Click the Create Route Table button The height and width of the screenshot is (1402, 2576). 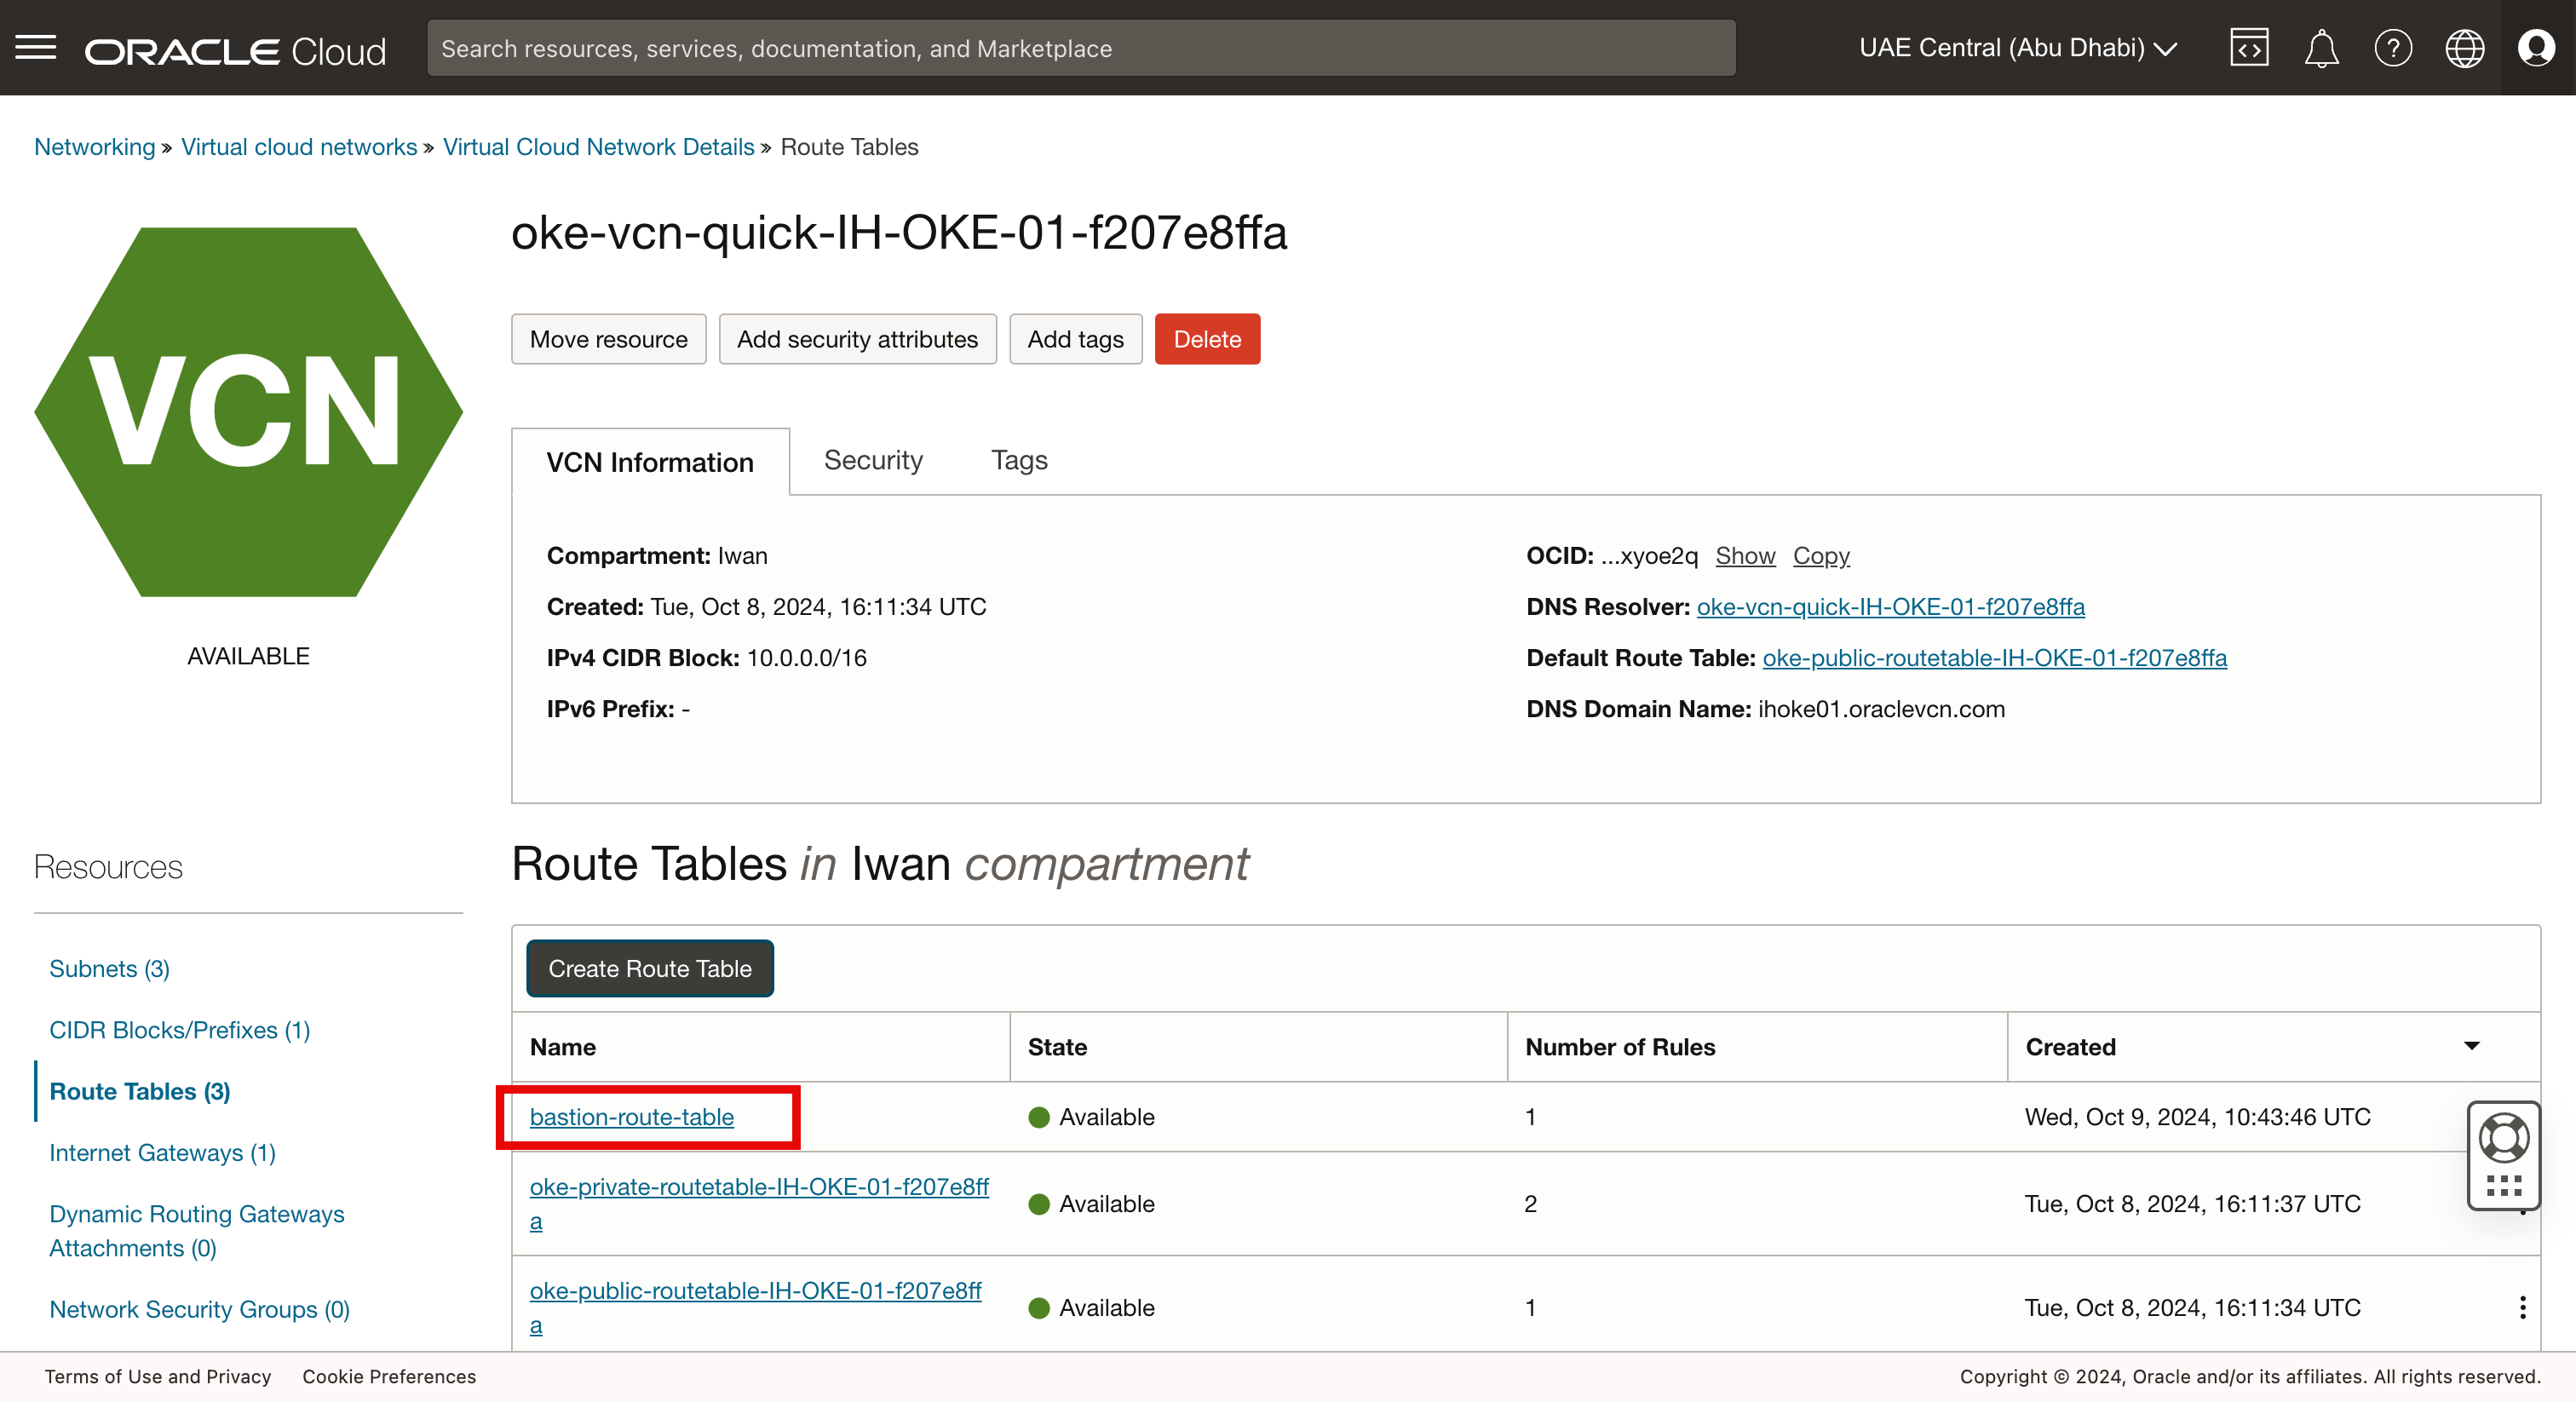[x=650, y=968]
